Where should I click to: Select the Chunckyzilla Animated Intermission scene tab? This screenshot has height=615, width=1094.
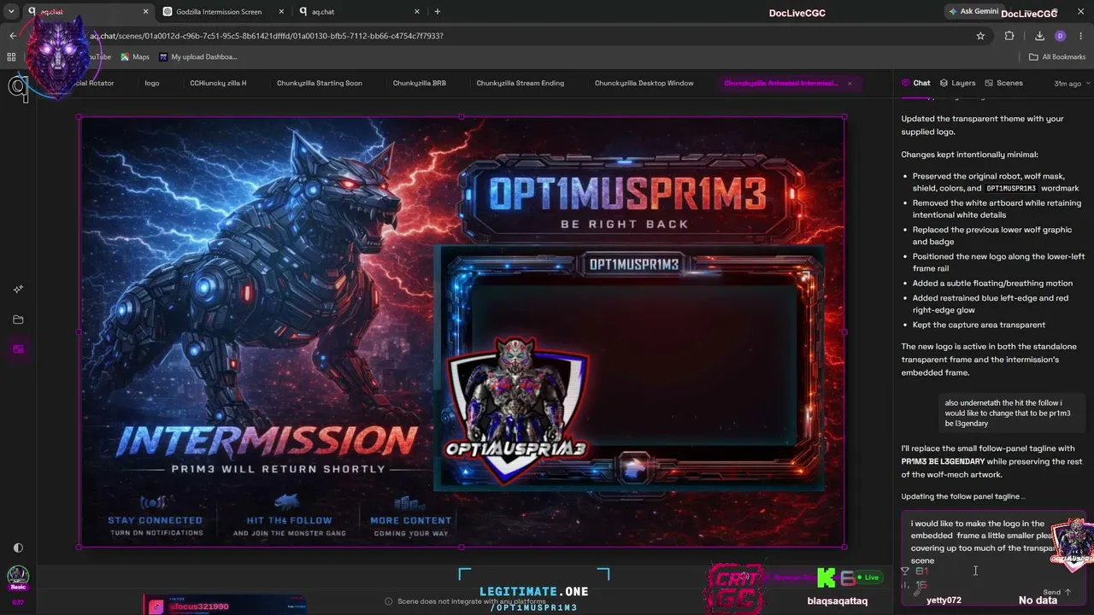(780, 83)
